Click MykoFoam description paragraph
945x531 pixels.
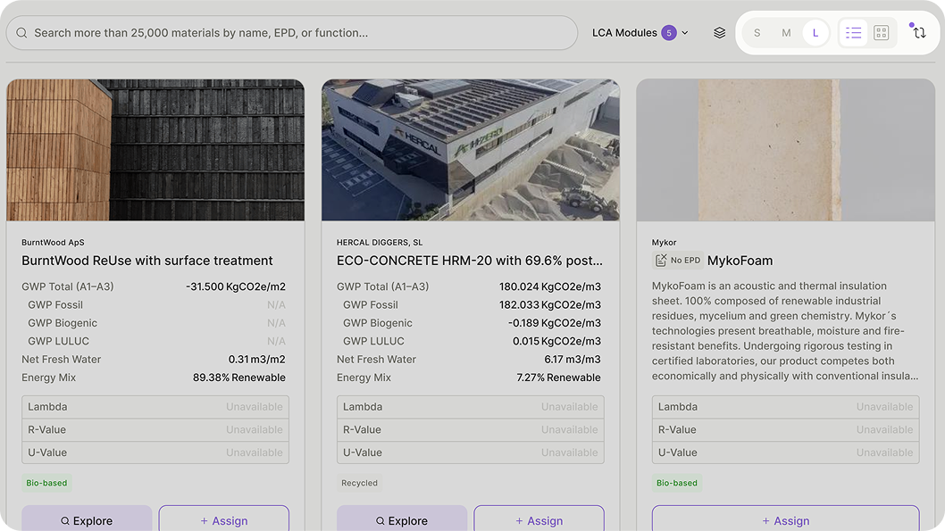785,330
